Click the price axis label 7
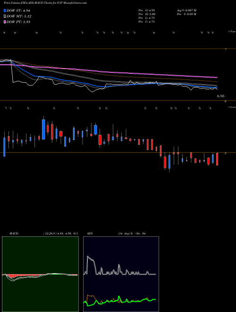 click(226, 50)
